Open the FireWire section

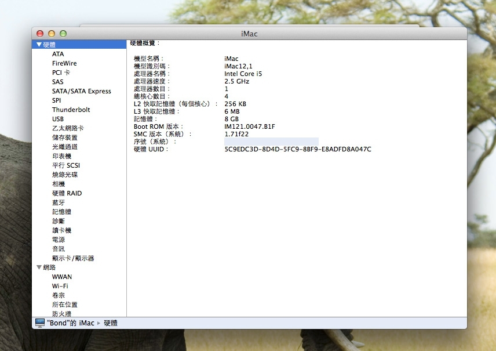tap(64, 63)
